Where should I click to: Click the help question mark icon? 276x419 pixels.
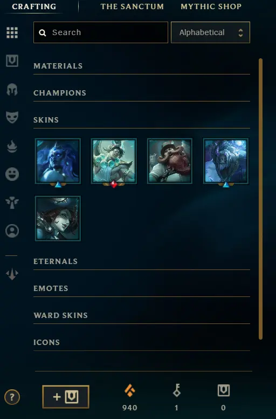12,397
